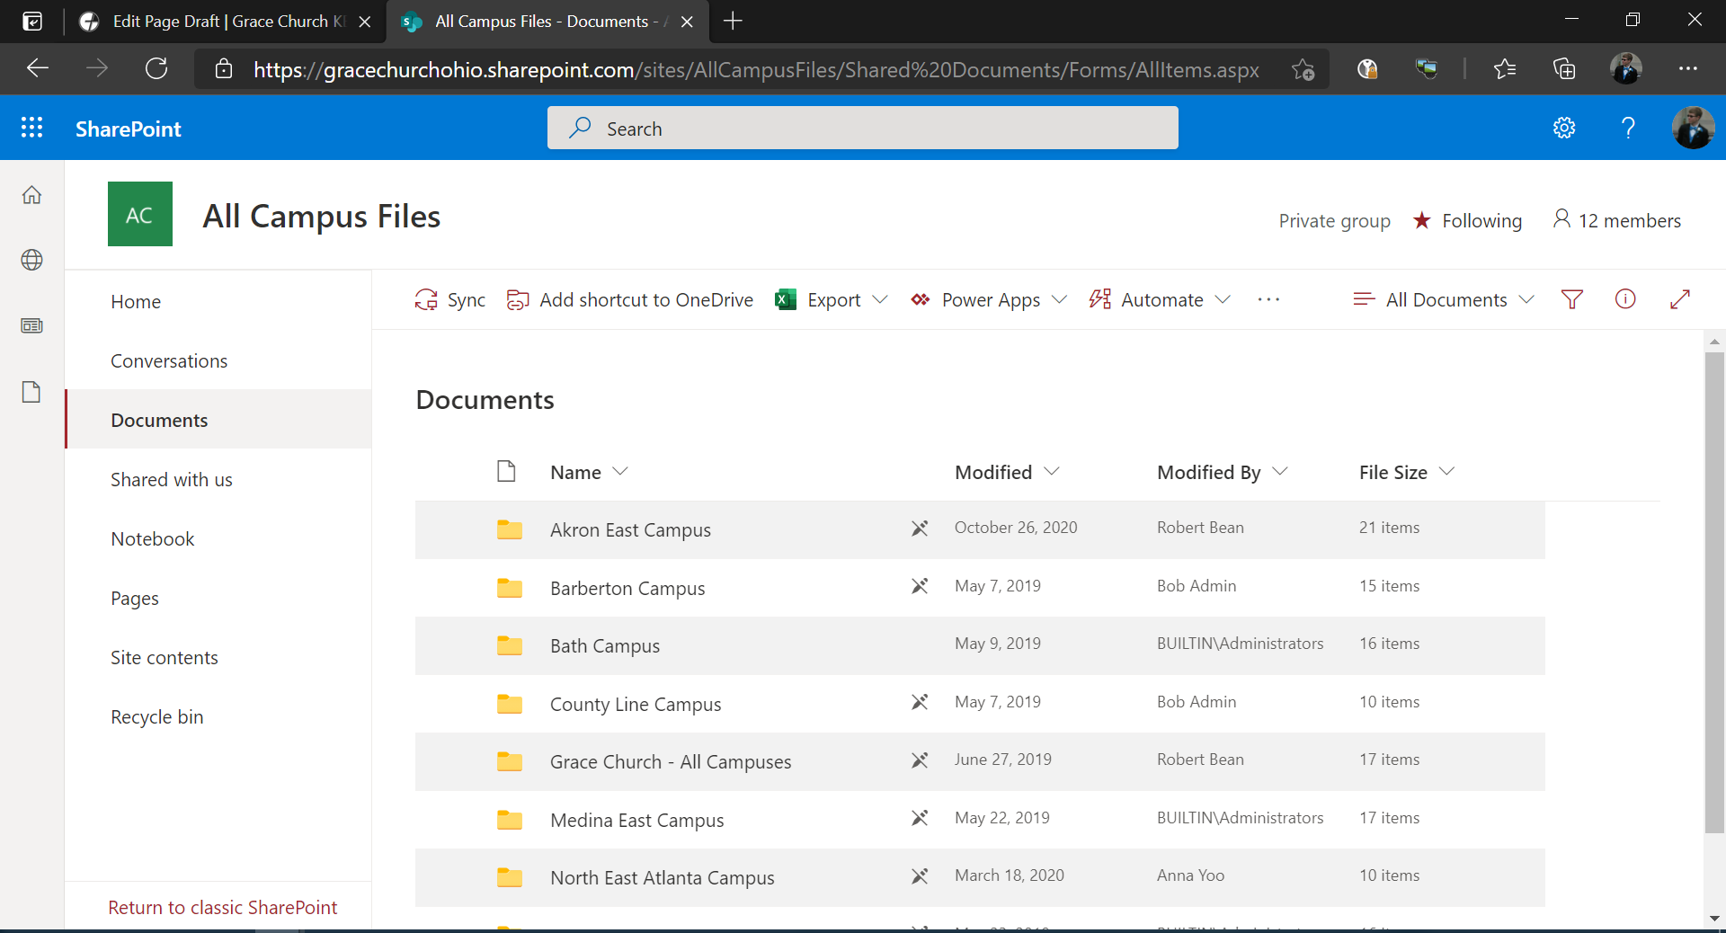Click Return to classic SharePoint link

(x=223, y=907)
